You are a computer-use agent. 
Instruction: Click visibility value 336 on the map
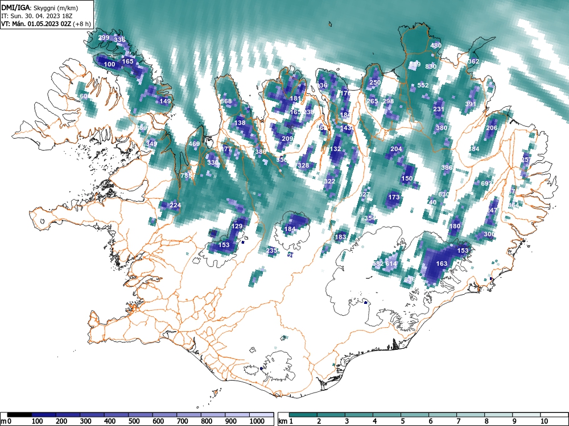coord(119,40)
